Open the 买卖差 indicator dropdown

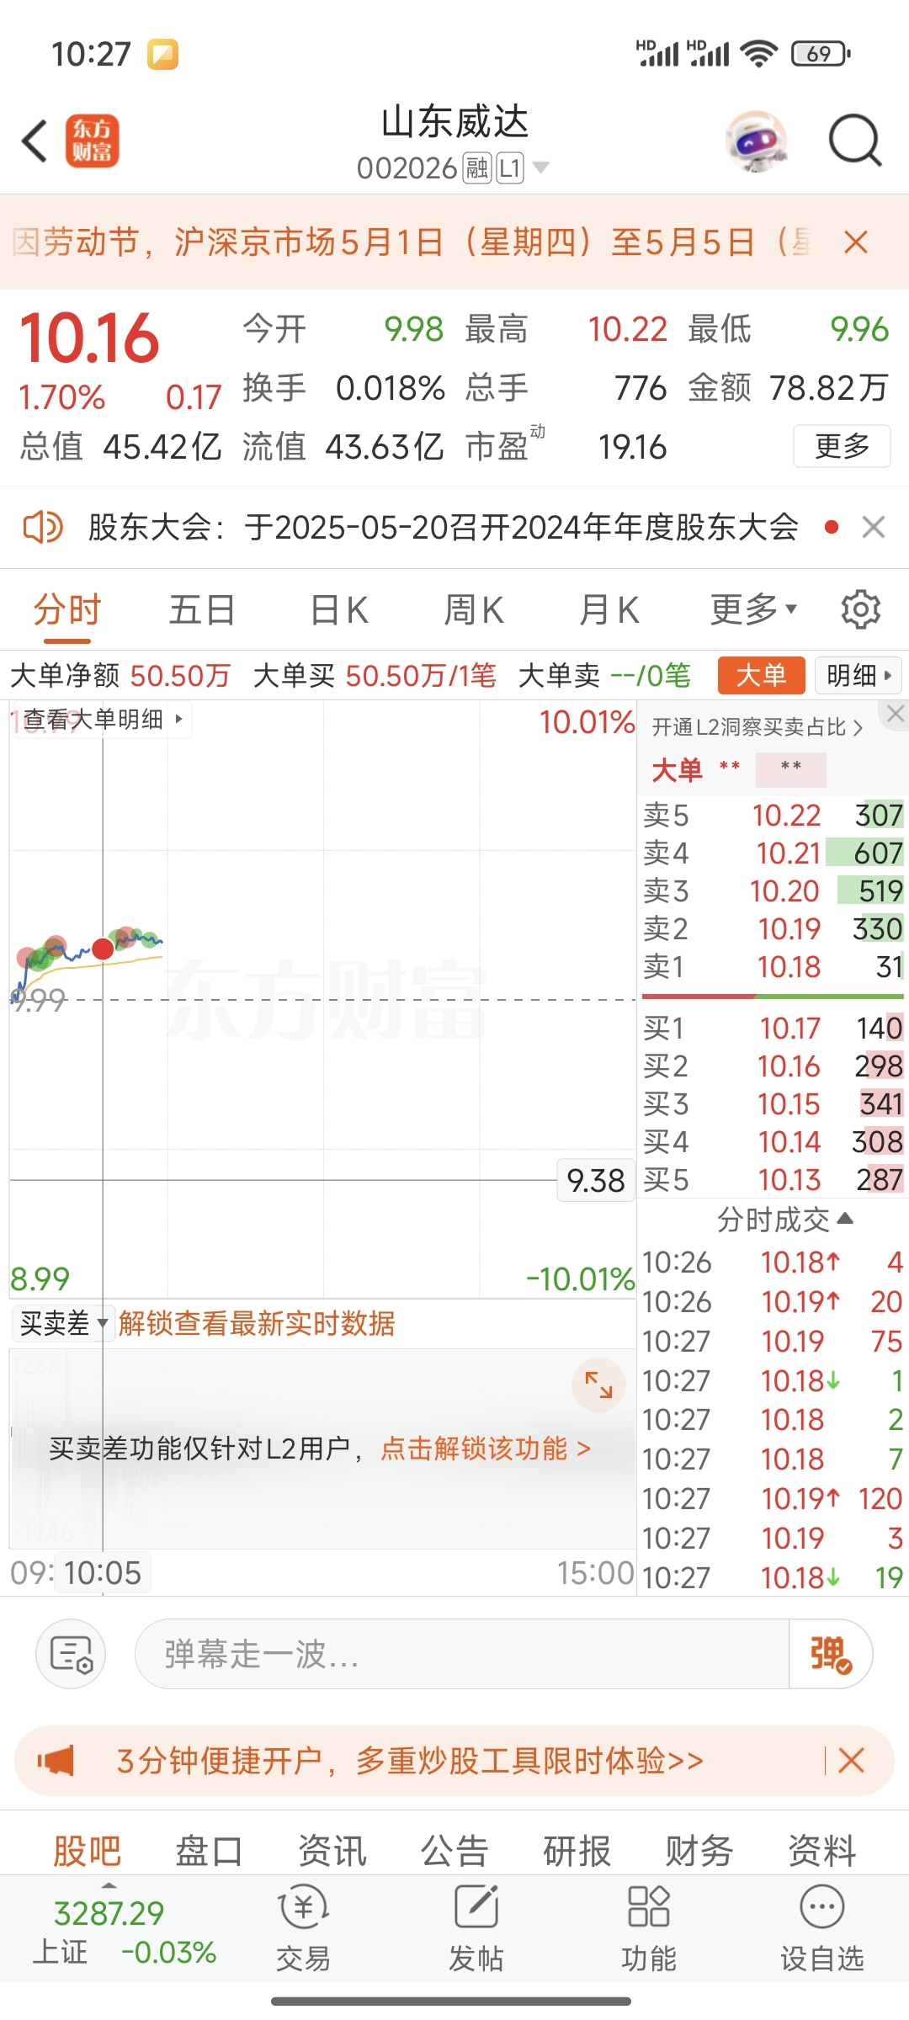[x=62, y=1323]
